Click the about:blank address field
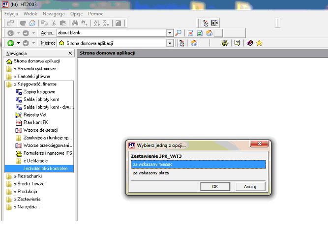Image resolution: width=328 pixels, height=229 pixels. pyautogui.click(x=112, y=33)
